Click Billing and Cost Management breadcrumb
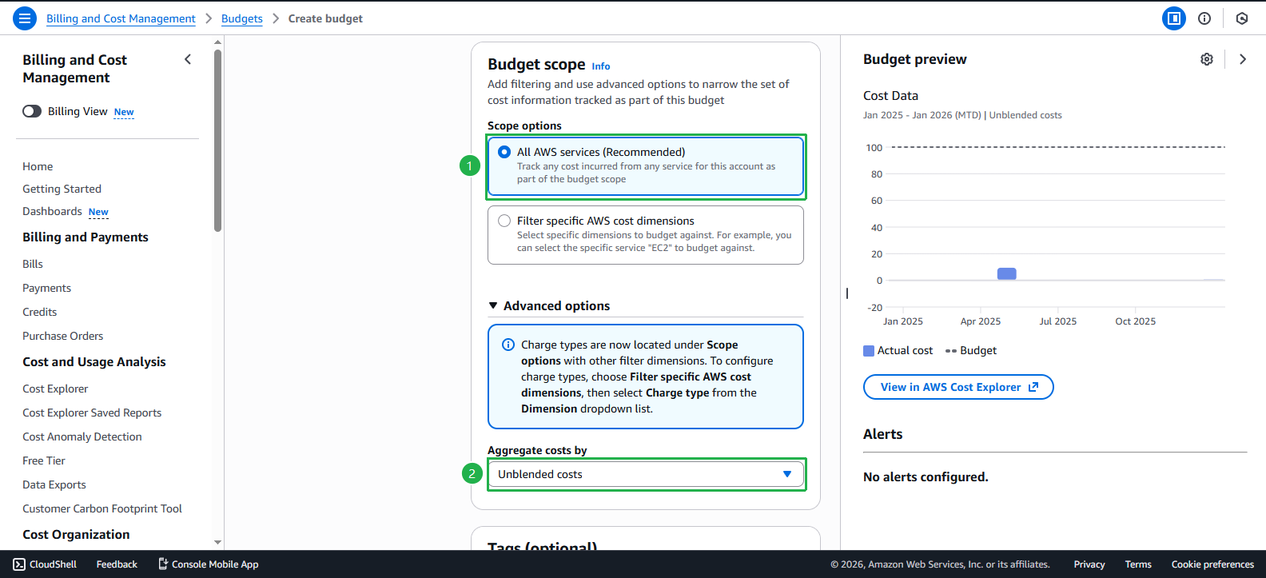The width and height of the screenshot is (1266, 578). (x=121, y=18)
